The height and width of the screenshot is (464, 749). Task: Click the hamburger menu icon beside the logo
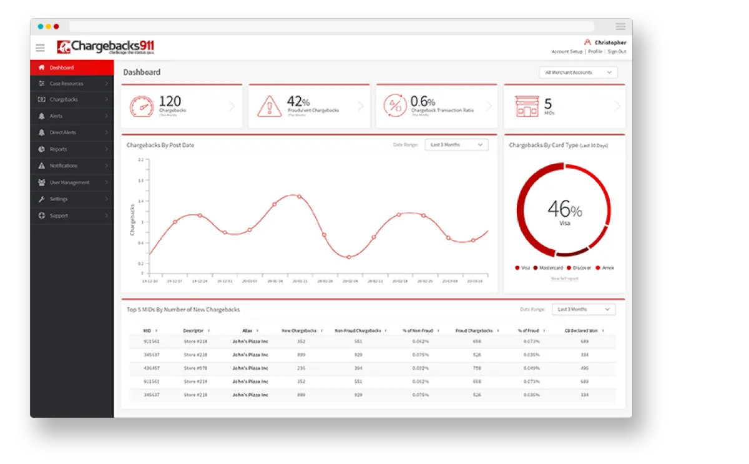click(x=40, y=47)
